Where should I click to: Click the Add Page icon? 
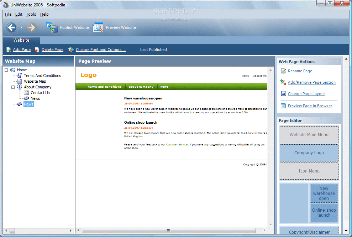pyautogui.click(x=9, y=50)
